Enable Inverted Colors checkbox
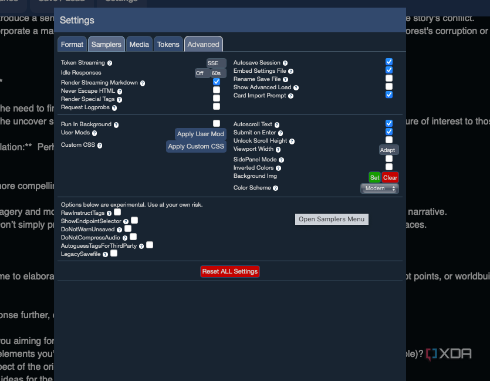This screenshot has width=490, height=381. click(389, 167)
